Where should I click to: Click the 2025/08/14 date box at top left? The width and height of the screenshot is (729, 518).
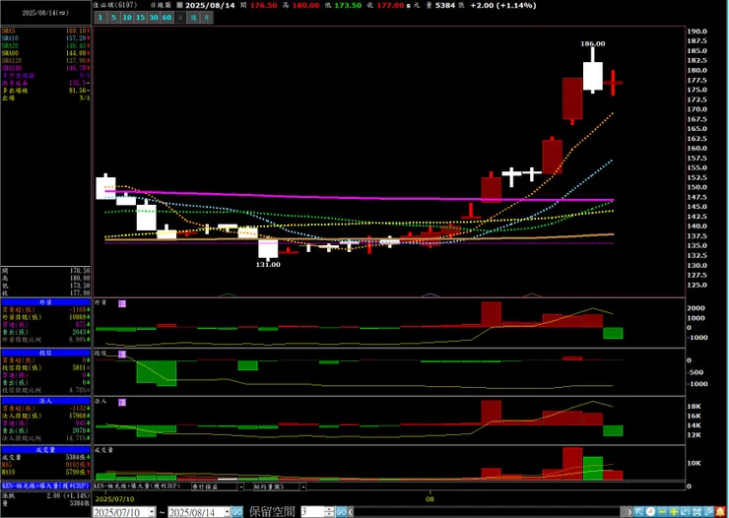pyautogui.click(x=45, y=13)
